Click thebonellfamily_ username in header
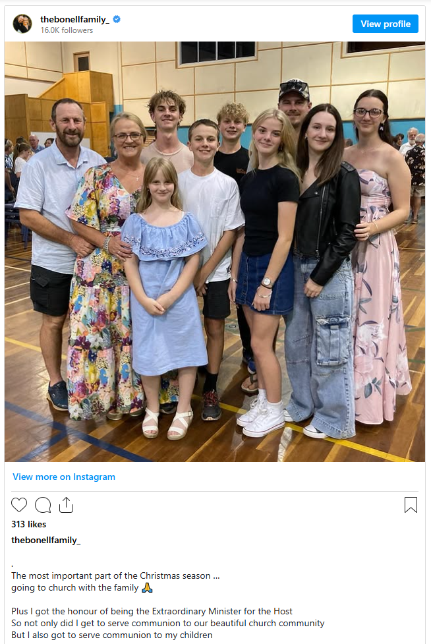The image size is (431, 644). pyautogui.click(x=74, y=19)
